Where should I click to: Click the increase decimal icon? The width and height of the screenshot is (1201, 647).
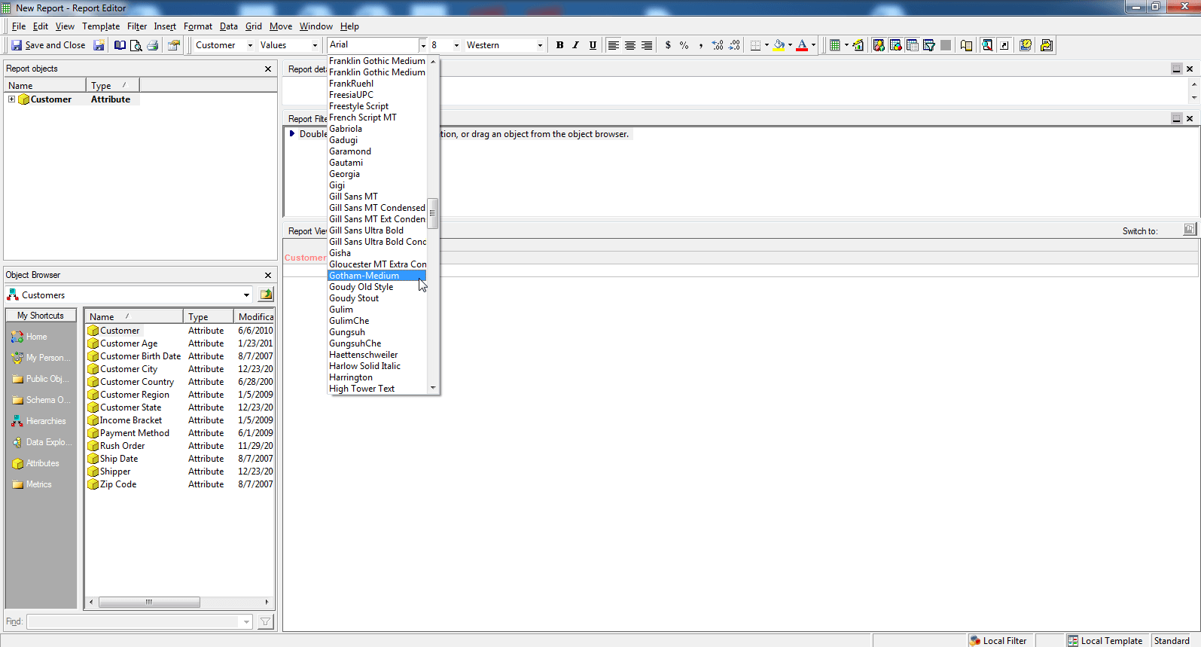tap(718, 45)
